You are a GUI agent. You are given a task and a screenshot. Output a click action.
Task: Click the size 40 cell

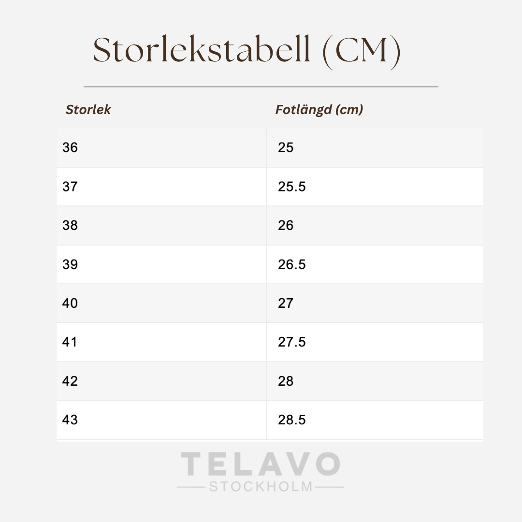pos(70,304)
